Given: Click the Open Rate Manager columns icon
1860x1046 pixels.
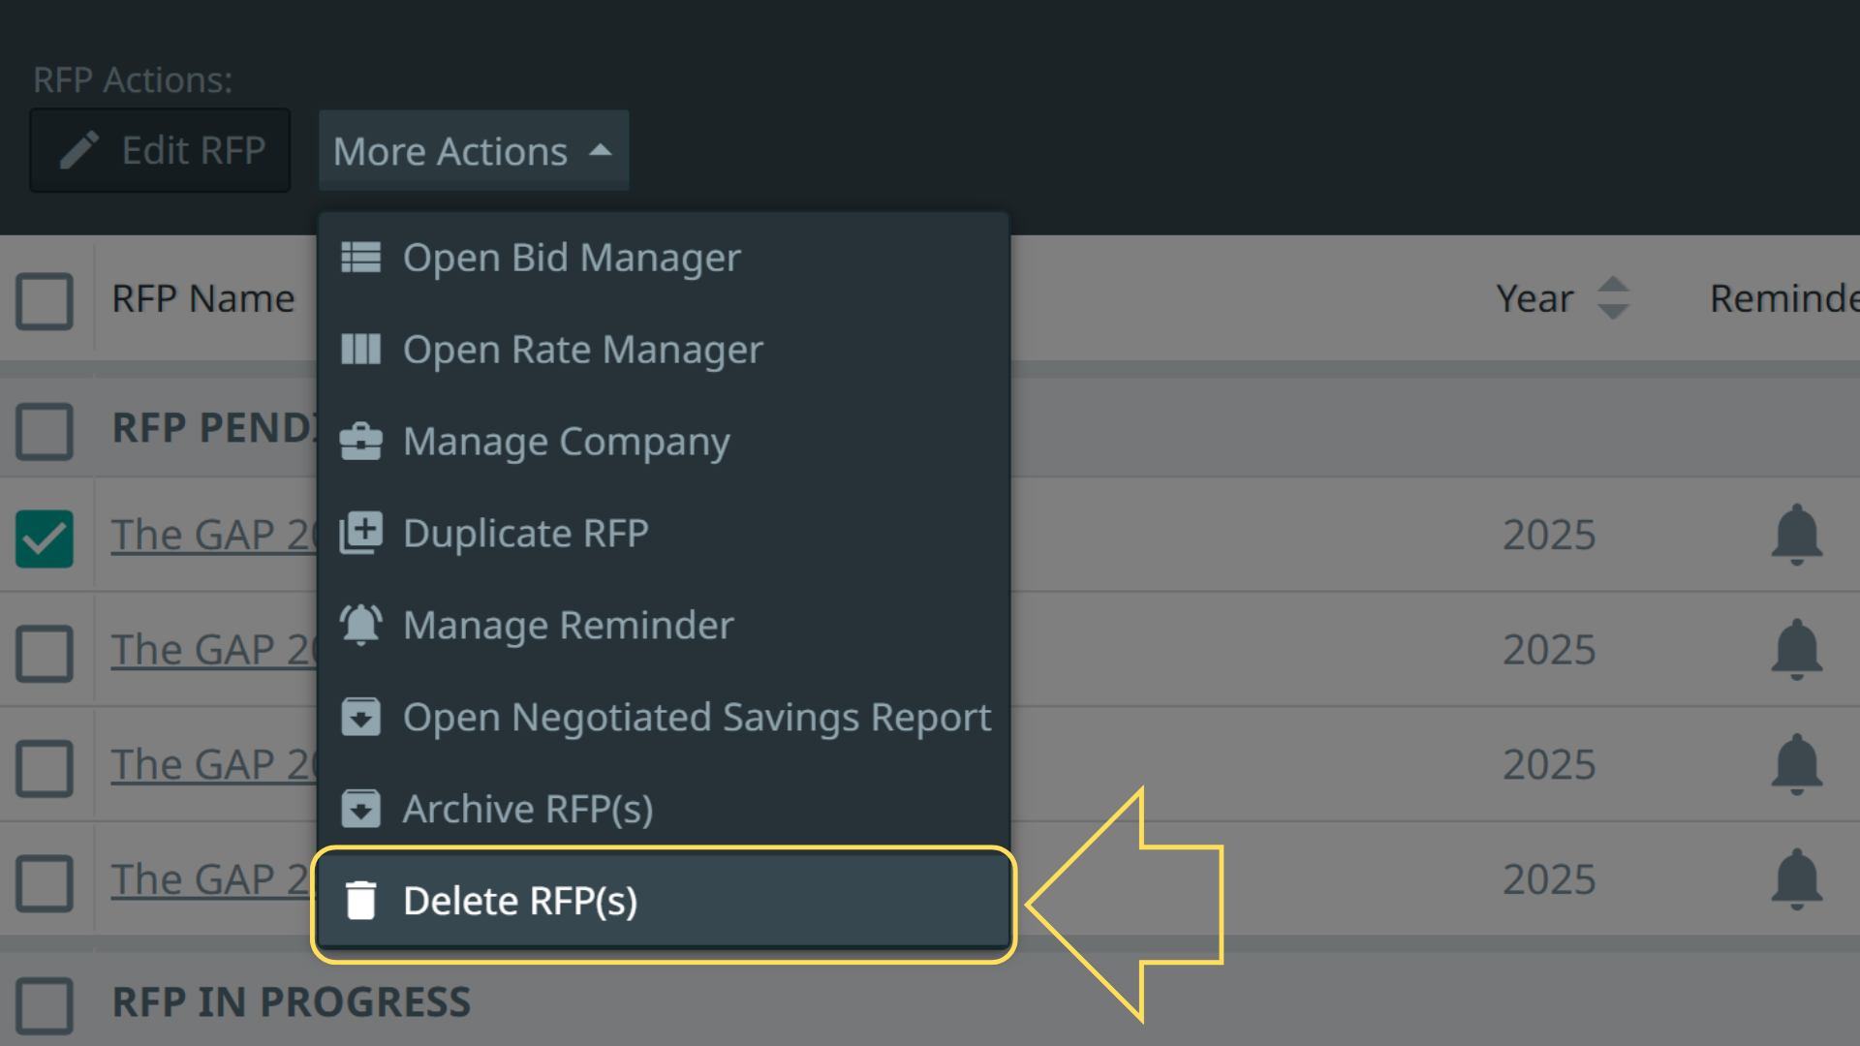Looking at the screenshot, I should click(x=360, y=350).
